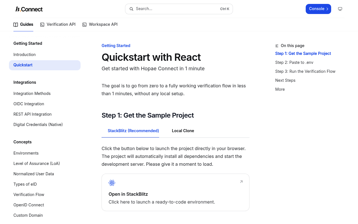Image resolution: width=358 pixels, height=224 pixels.
Task: Click the Hopae Connect logo
Action: coord(29,9)
